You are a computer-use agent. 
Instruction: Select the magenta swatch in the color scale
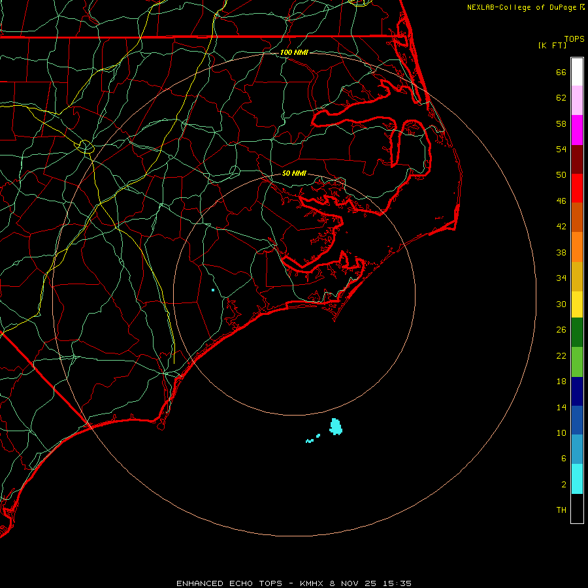pyautogui.click(x=577, y=130)
